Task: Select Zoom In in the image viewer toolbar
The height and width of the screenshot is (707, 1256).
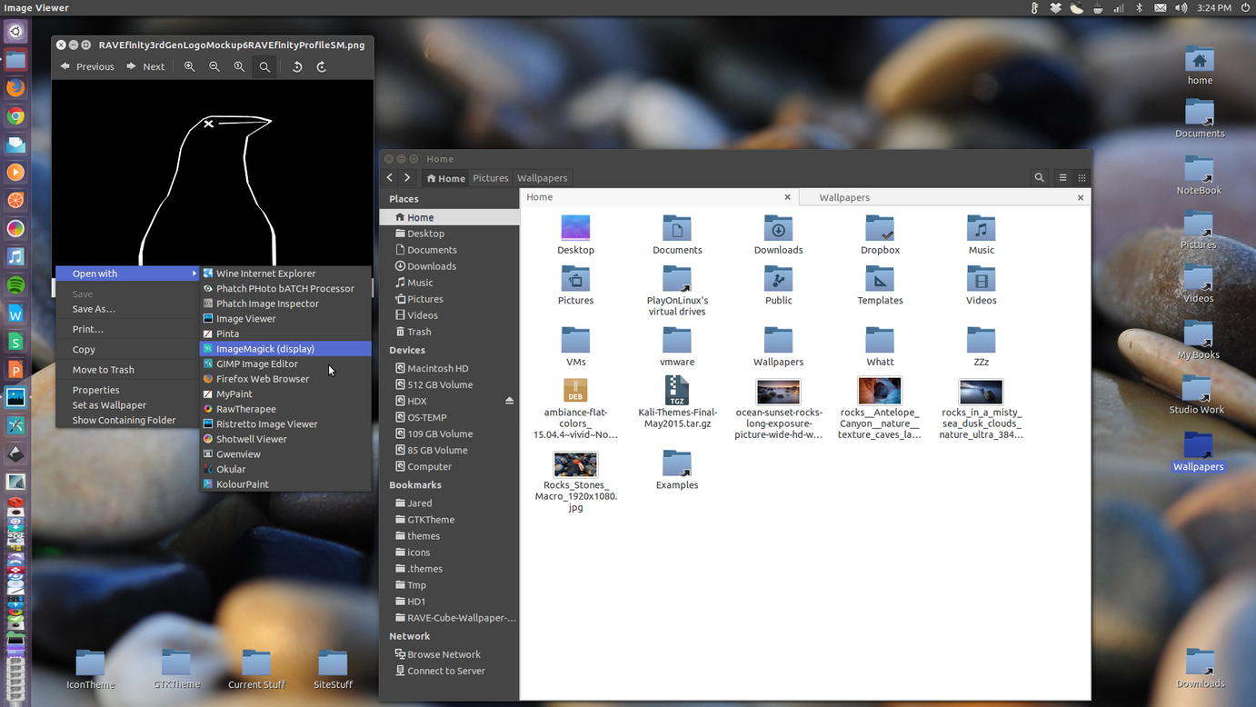Action: [190, 65]
